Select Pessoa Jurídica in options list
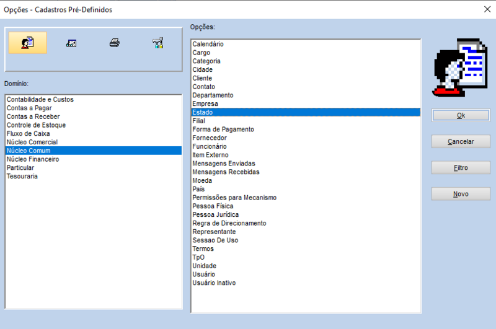 point(215,214)
